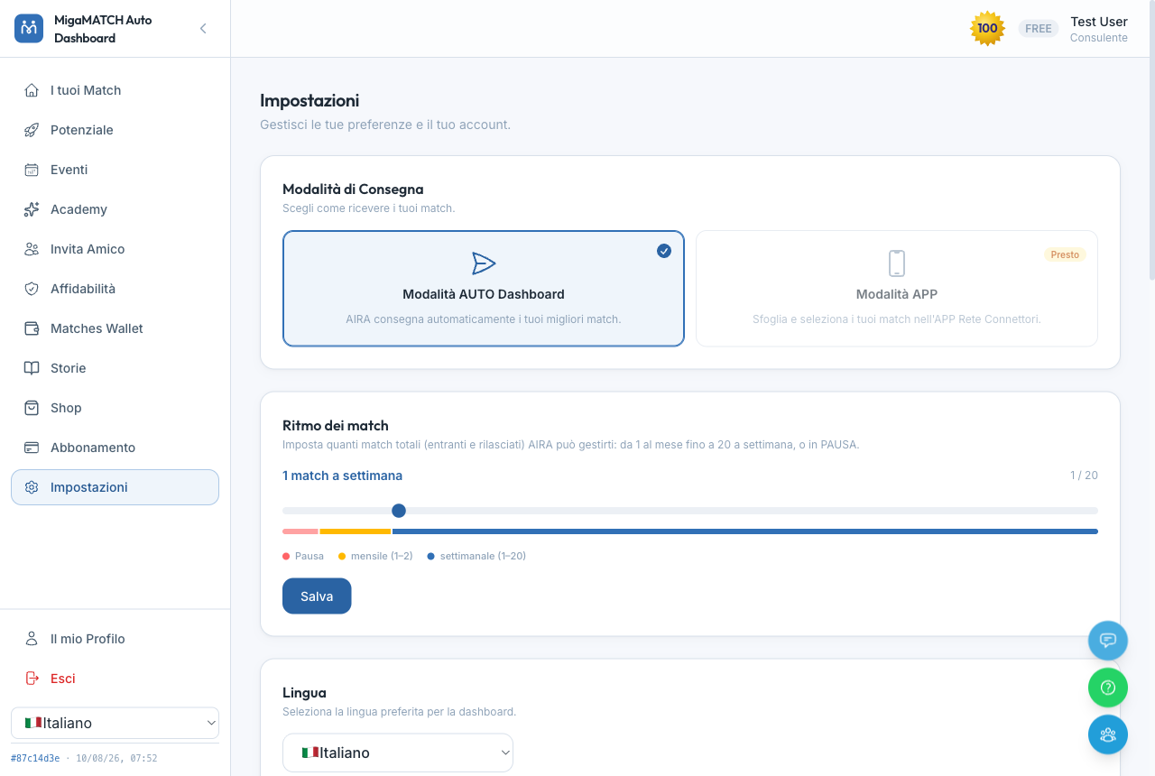Click the home icon beside I tuoi Match

[x=32, y=90]
